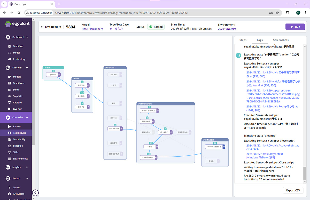Select Test Results in the sidebar
Screen dimensions: 310x200
click(x=16, y=133)
